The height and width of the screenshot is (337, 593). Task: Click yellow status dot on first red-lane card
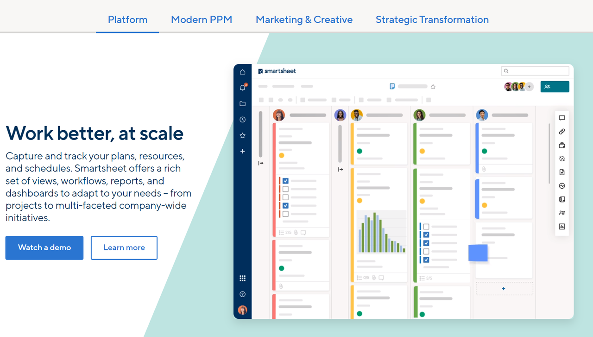click(281, 155)
